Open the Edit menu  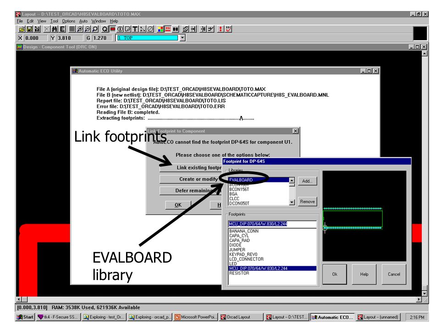coord(30,21)
